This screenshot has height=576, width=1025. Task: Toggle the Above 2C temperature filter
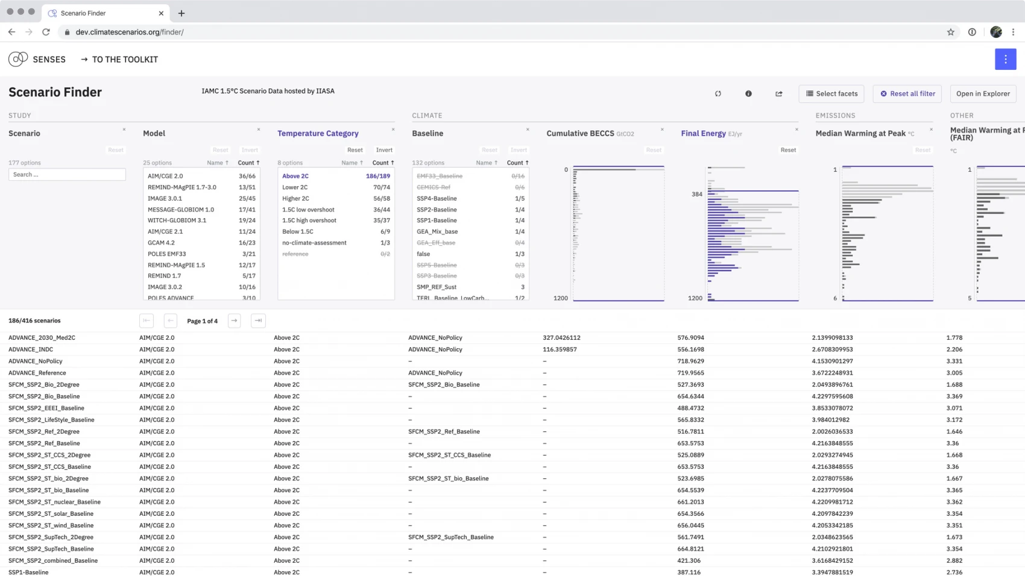pos(295,176)
